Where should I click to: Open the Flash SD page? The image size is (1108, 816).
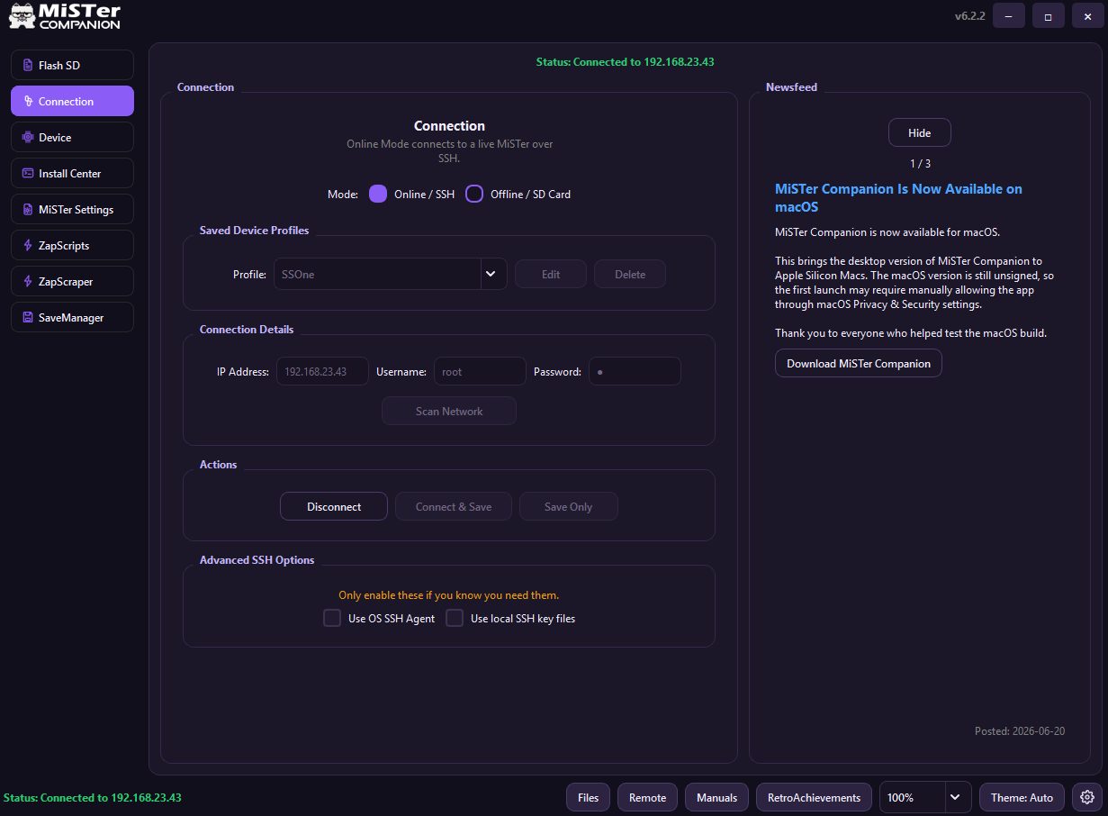[72, 65]
